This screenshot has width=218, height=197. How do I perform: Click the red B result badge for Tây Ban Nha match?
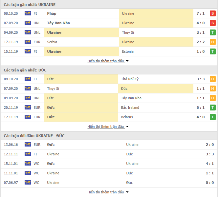[x=212, y=23]
